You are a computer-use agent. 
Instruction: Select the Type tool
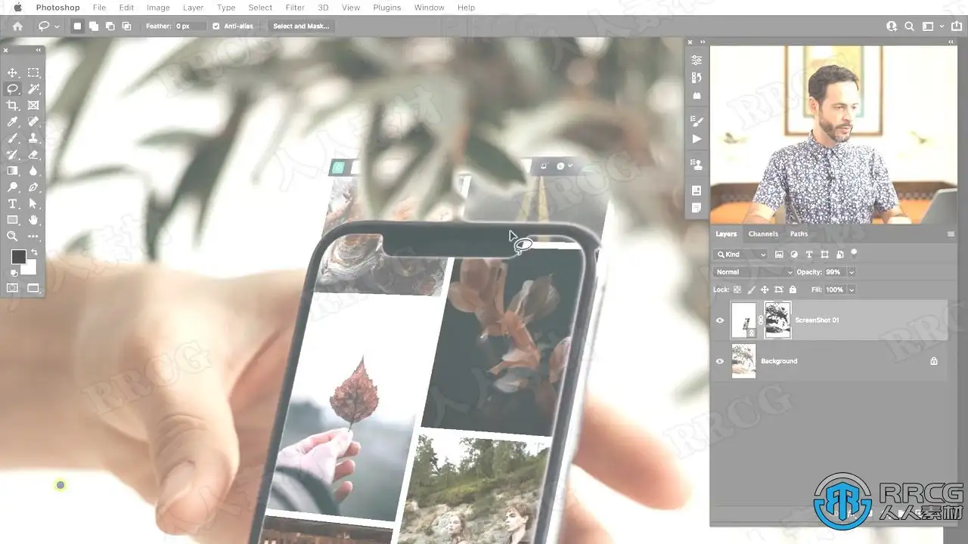pyautogui.click(x=13, y=204)
